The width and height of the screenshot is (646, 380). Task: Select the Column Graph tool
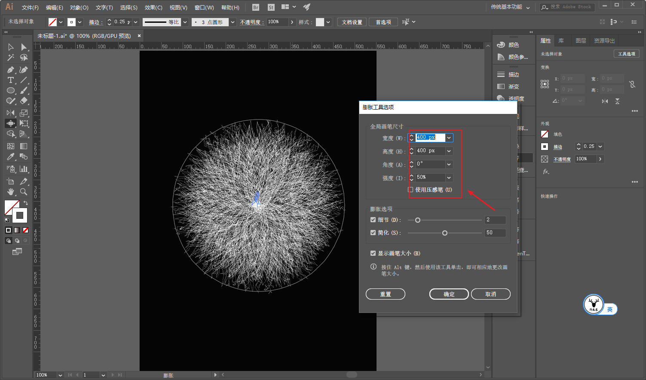pyautogui.click(x=24, y=169)
